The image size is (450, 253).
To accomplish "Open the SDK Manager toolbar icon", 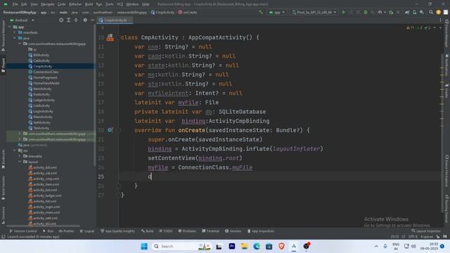I will [x=422, y=13].
